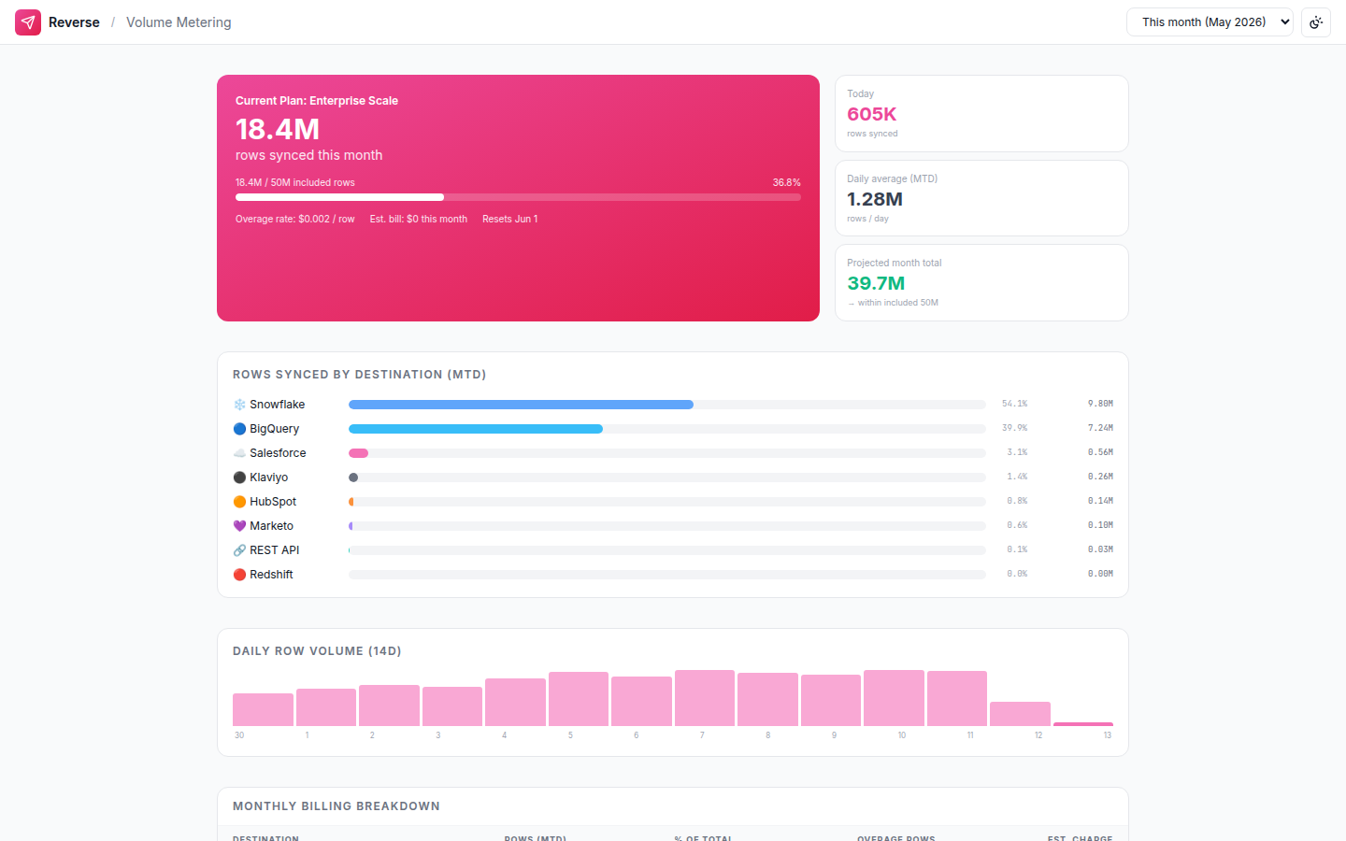
Task: Click the Today rows synced card
Action: tap(981, 113)
